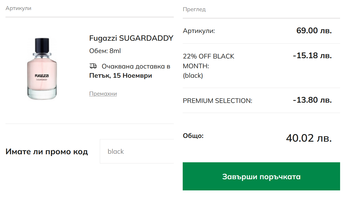
Task: Click the delivery truck icon
Action: pos(93,66)
